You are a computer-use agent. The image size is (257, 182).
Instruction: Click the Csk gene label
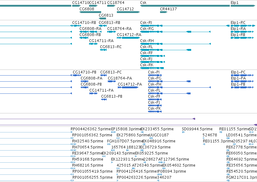(143, 3)
